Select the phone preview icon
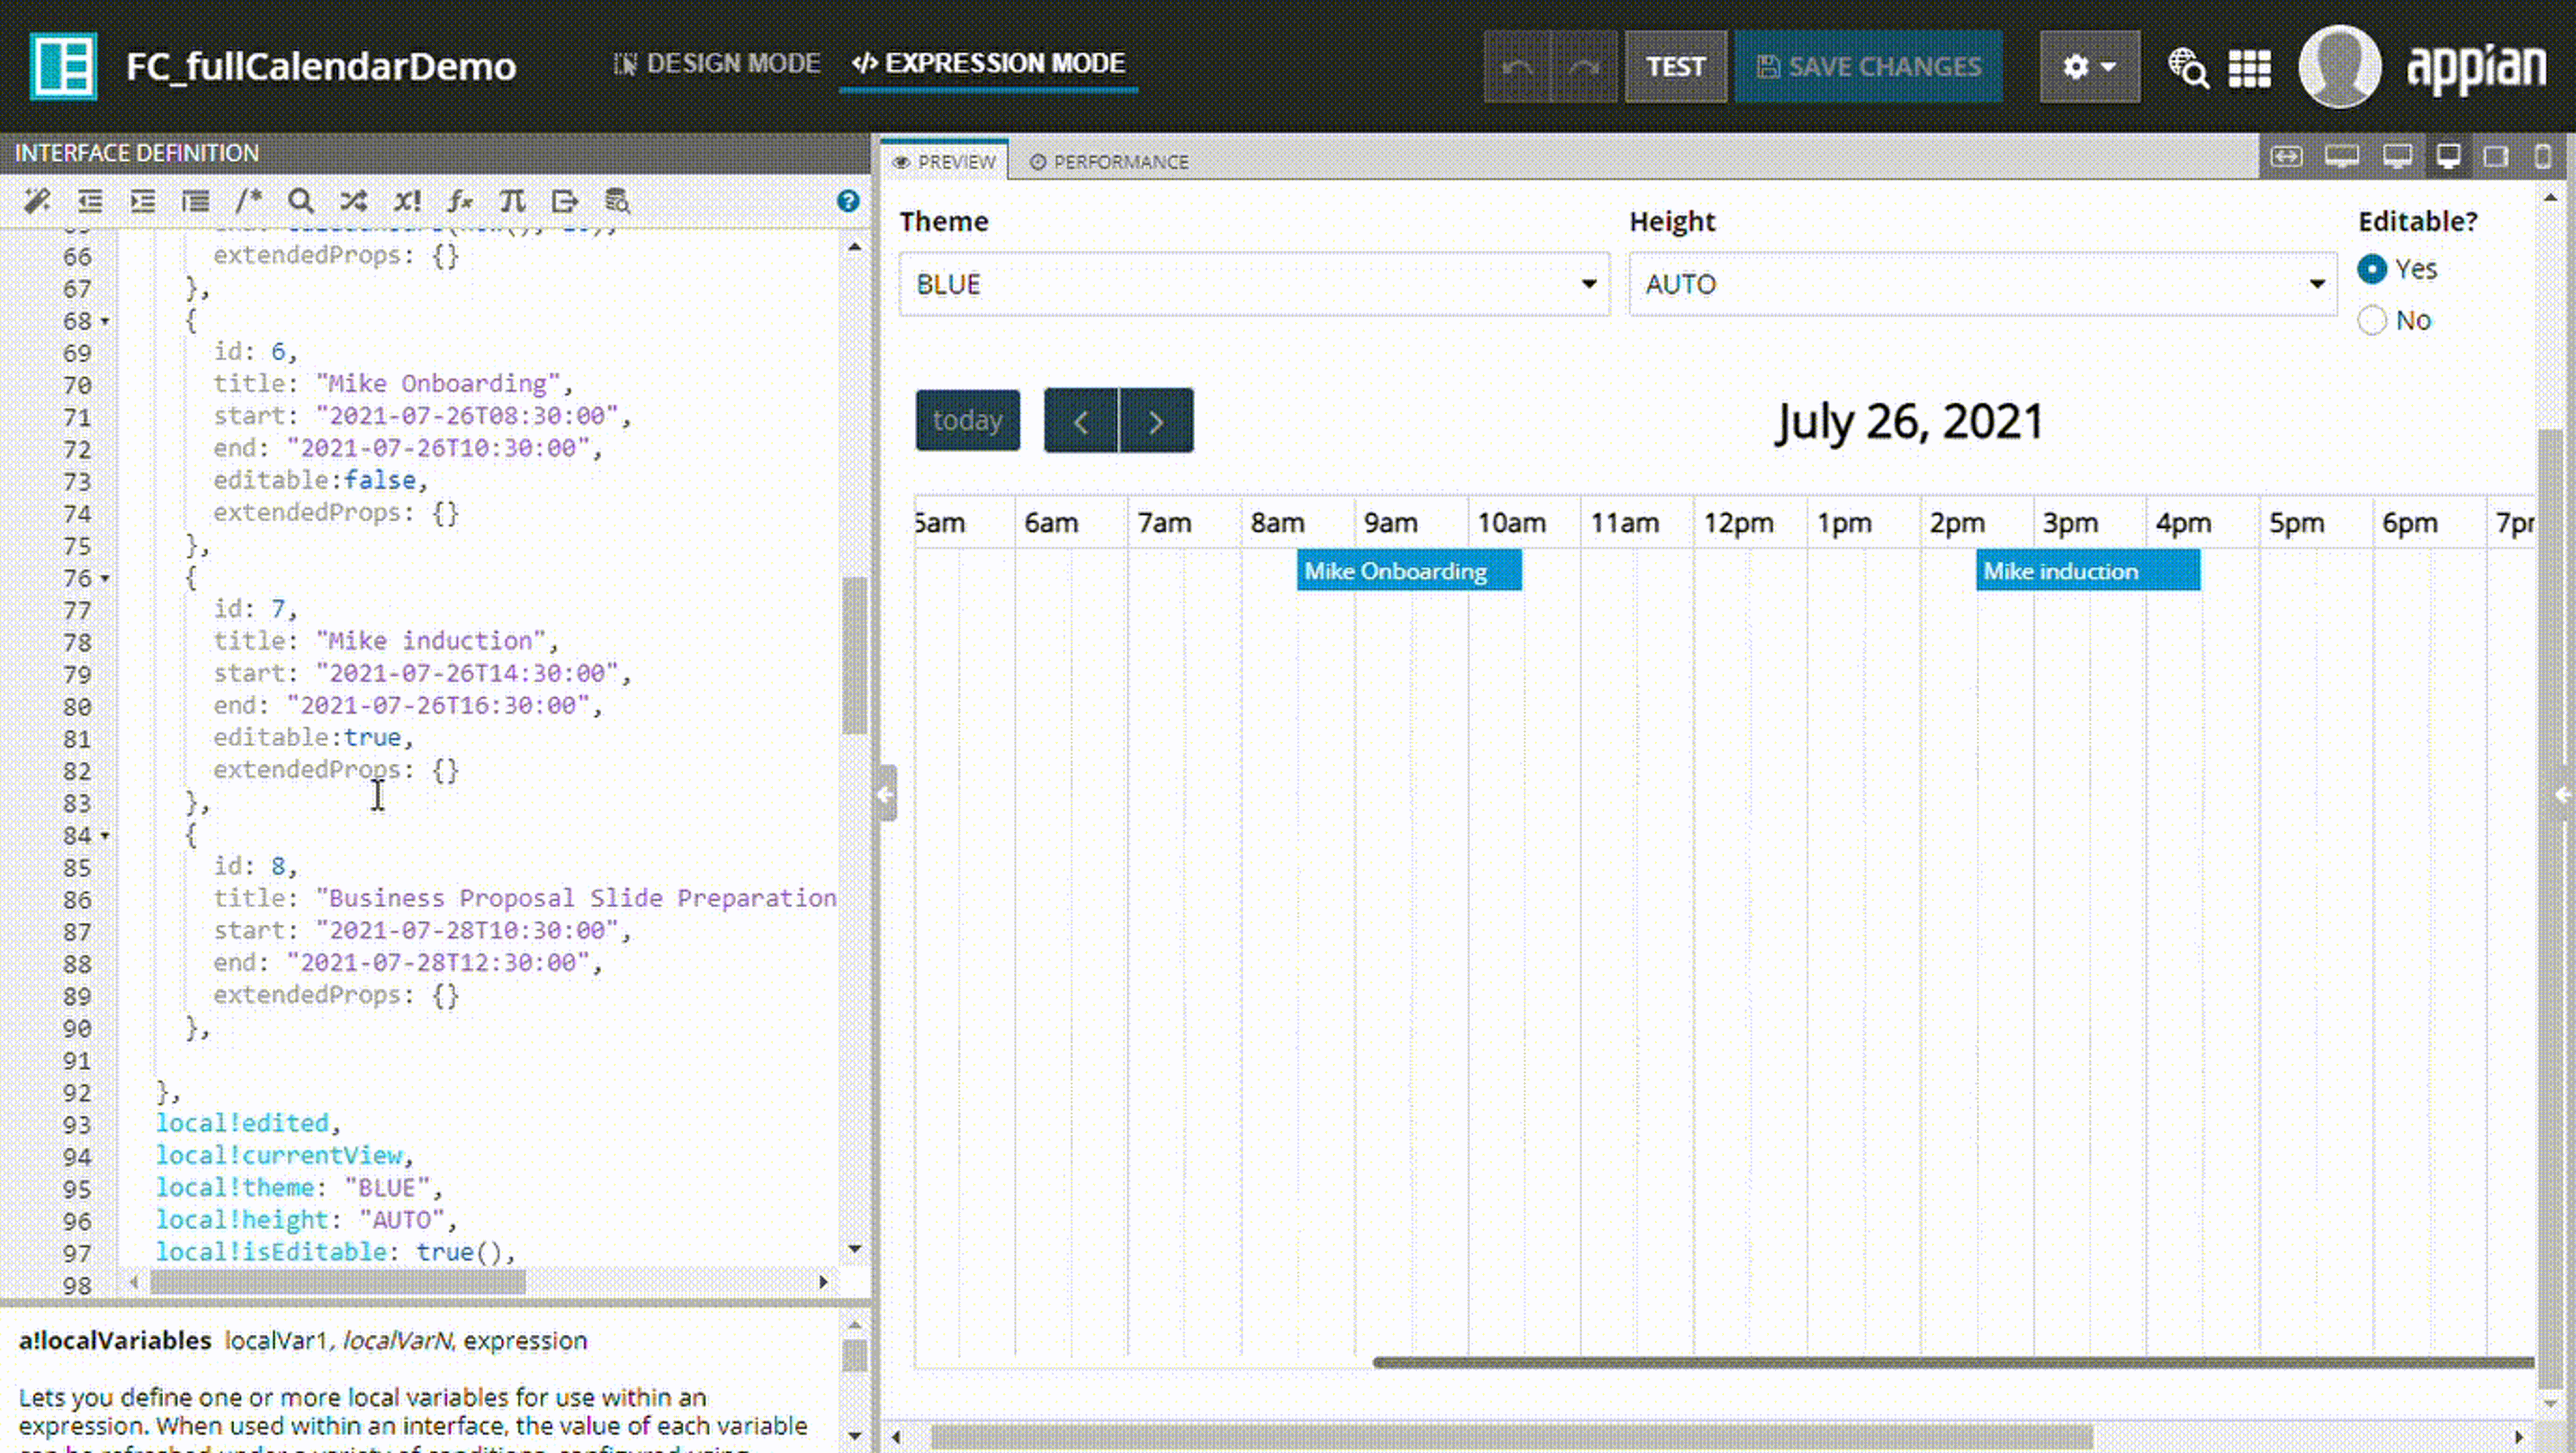This screenshot has width=2576, height=1453. click(2542, 157)
